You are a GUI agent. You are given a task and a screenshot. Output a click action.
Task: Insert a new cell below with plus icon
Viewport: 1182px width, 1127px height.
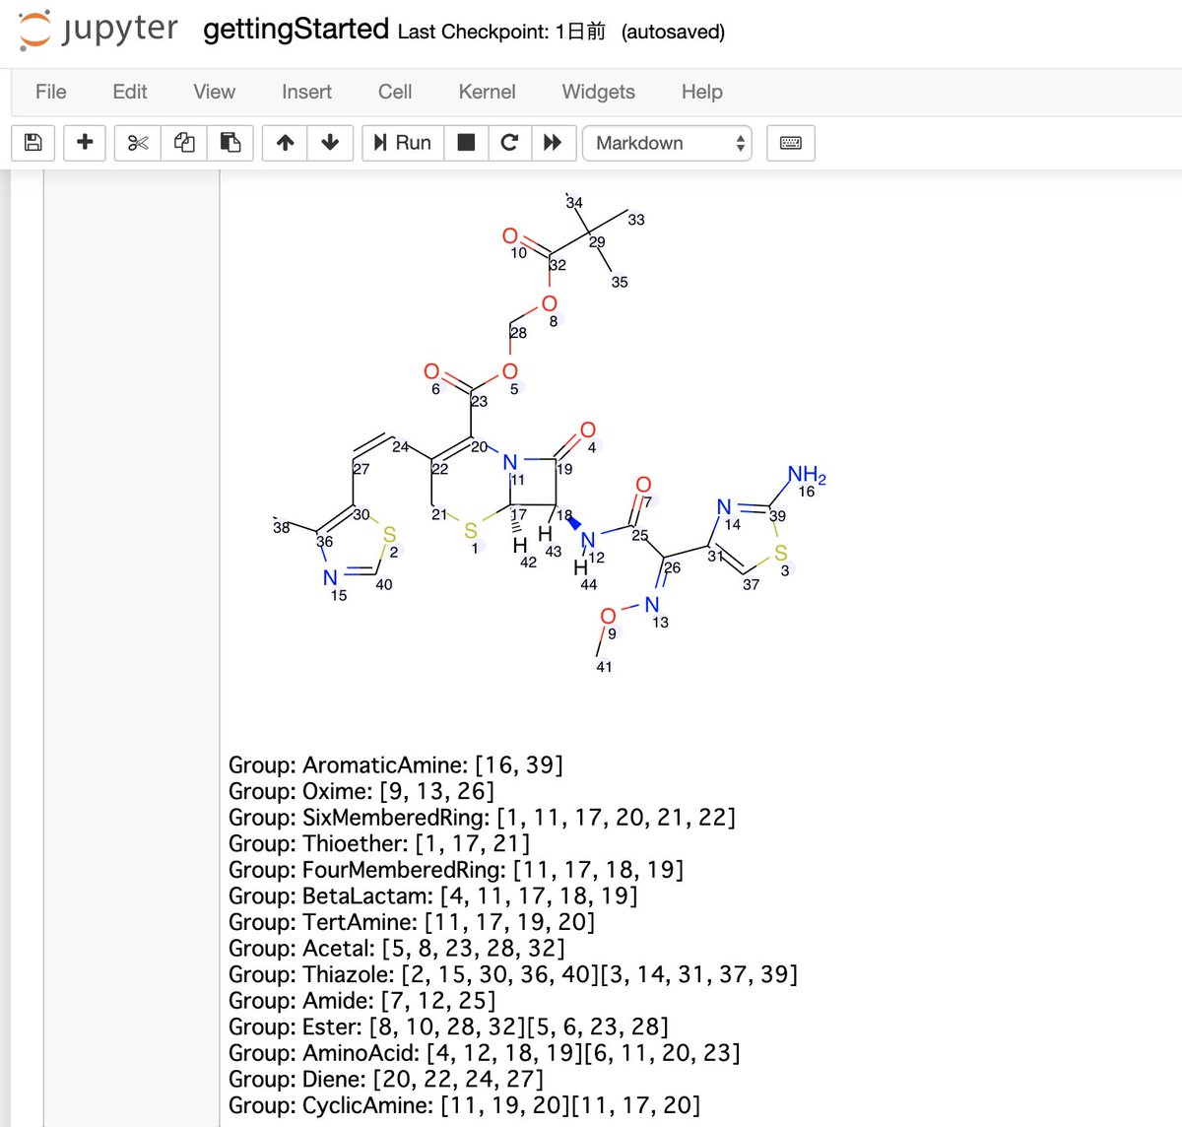[85, 143]
